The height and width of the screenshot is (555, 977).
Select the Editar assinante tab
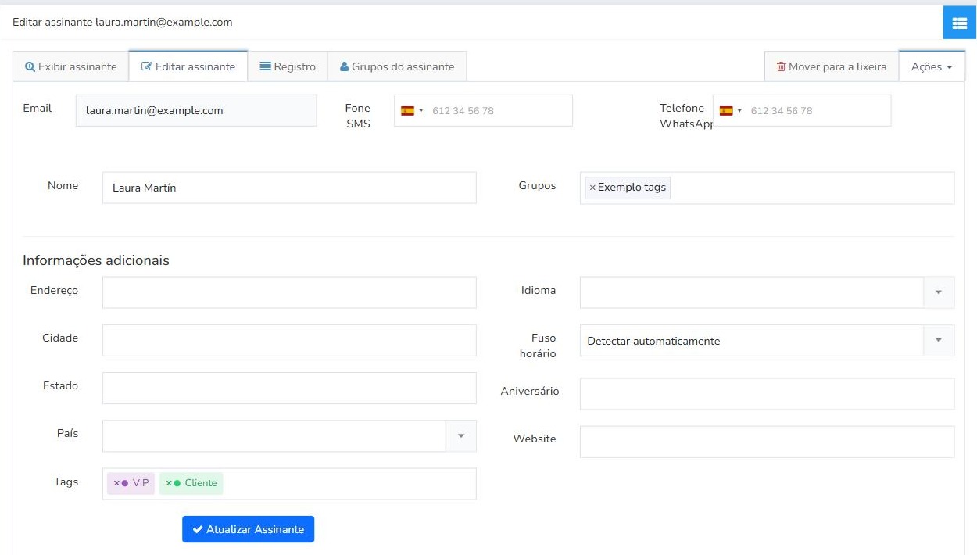pyautogui.click(x=188, y=66)
